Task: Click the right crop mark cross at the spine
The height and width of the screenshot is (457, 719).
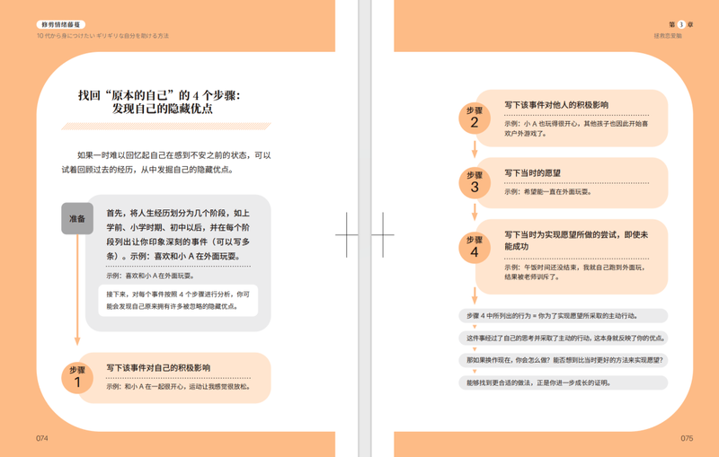Action: pos(383,236)
